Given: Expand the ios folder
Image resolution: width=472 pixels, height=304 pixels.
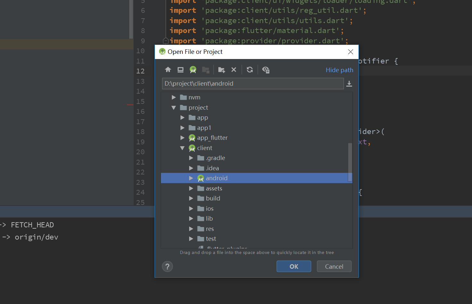Looking at the screenshot, I should pos(191,208).
